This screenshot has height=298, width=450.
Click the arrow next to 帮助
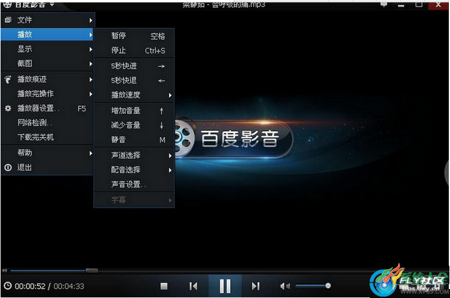(91, 153)
